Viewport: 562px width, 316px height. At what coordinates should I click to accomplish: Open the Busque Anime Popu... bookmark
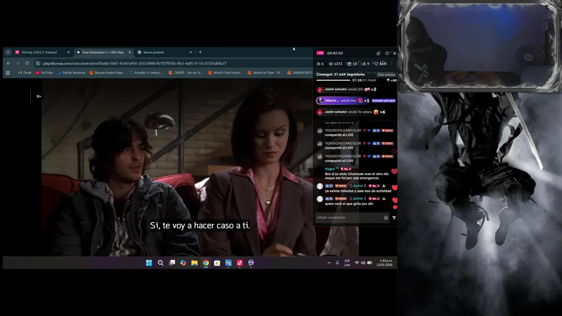pyautogui.click(x=107, y=73)
